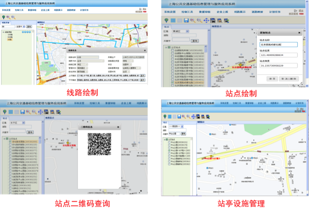Check the 中山公园(20530151) checkbox in 站亭设施管理

169,142
